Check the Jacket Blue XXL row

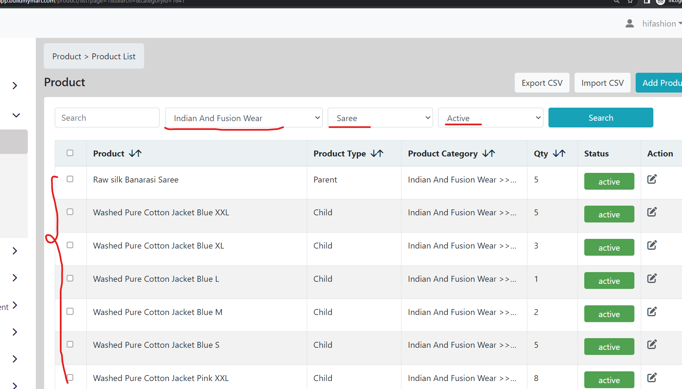click(x=70, y=212)
